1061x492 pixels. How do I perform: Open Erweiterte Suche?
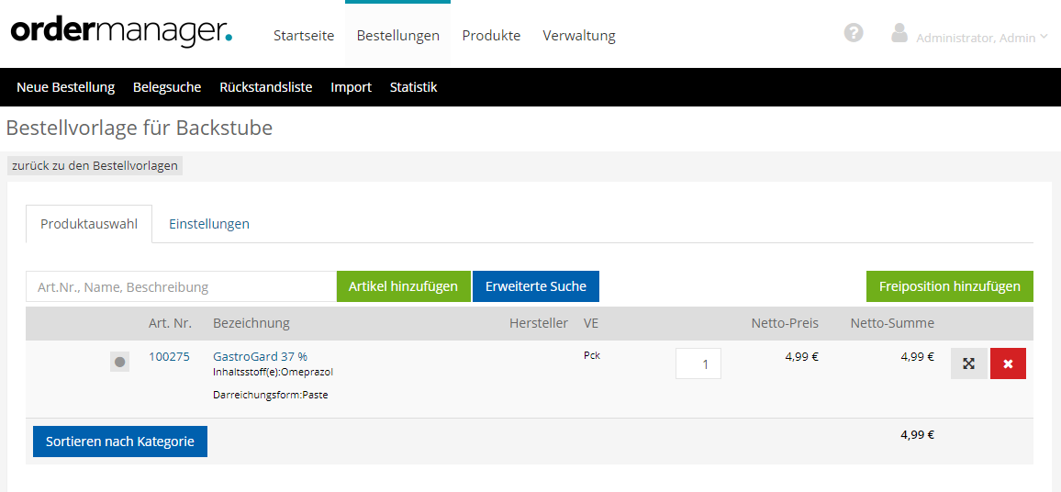coord(535,286)
